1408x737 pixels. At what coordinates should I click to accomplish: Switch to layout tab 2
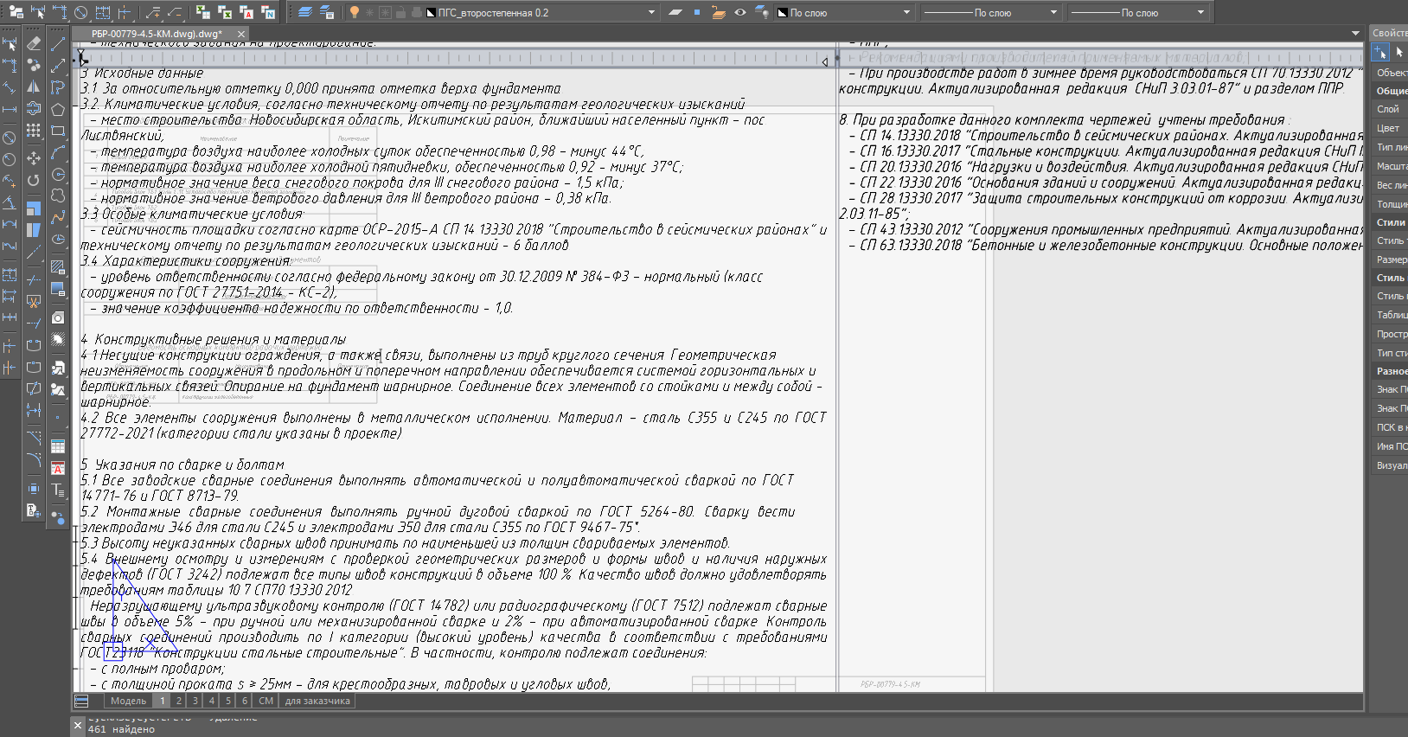(179, 701)
